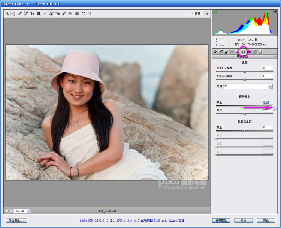
Task: Select the Straighten tool
Action: click(45, 13)
